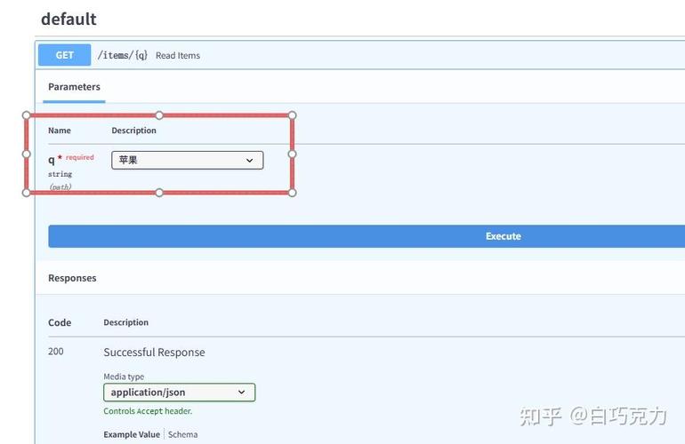Click the Code column header
Image resolution: width=685 pixels, height=444 pixels.
[x=60, y=322]
